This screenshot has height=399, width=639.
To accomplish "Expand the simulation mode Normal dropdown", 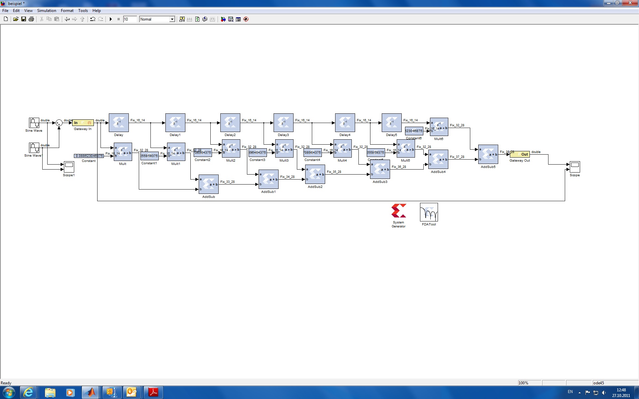I will click(172, 19).
